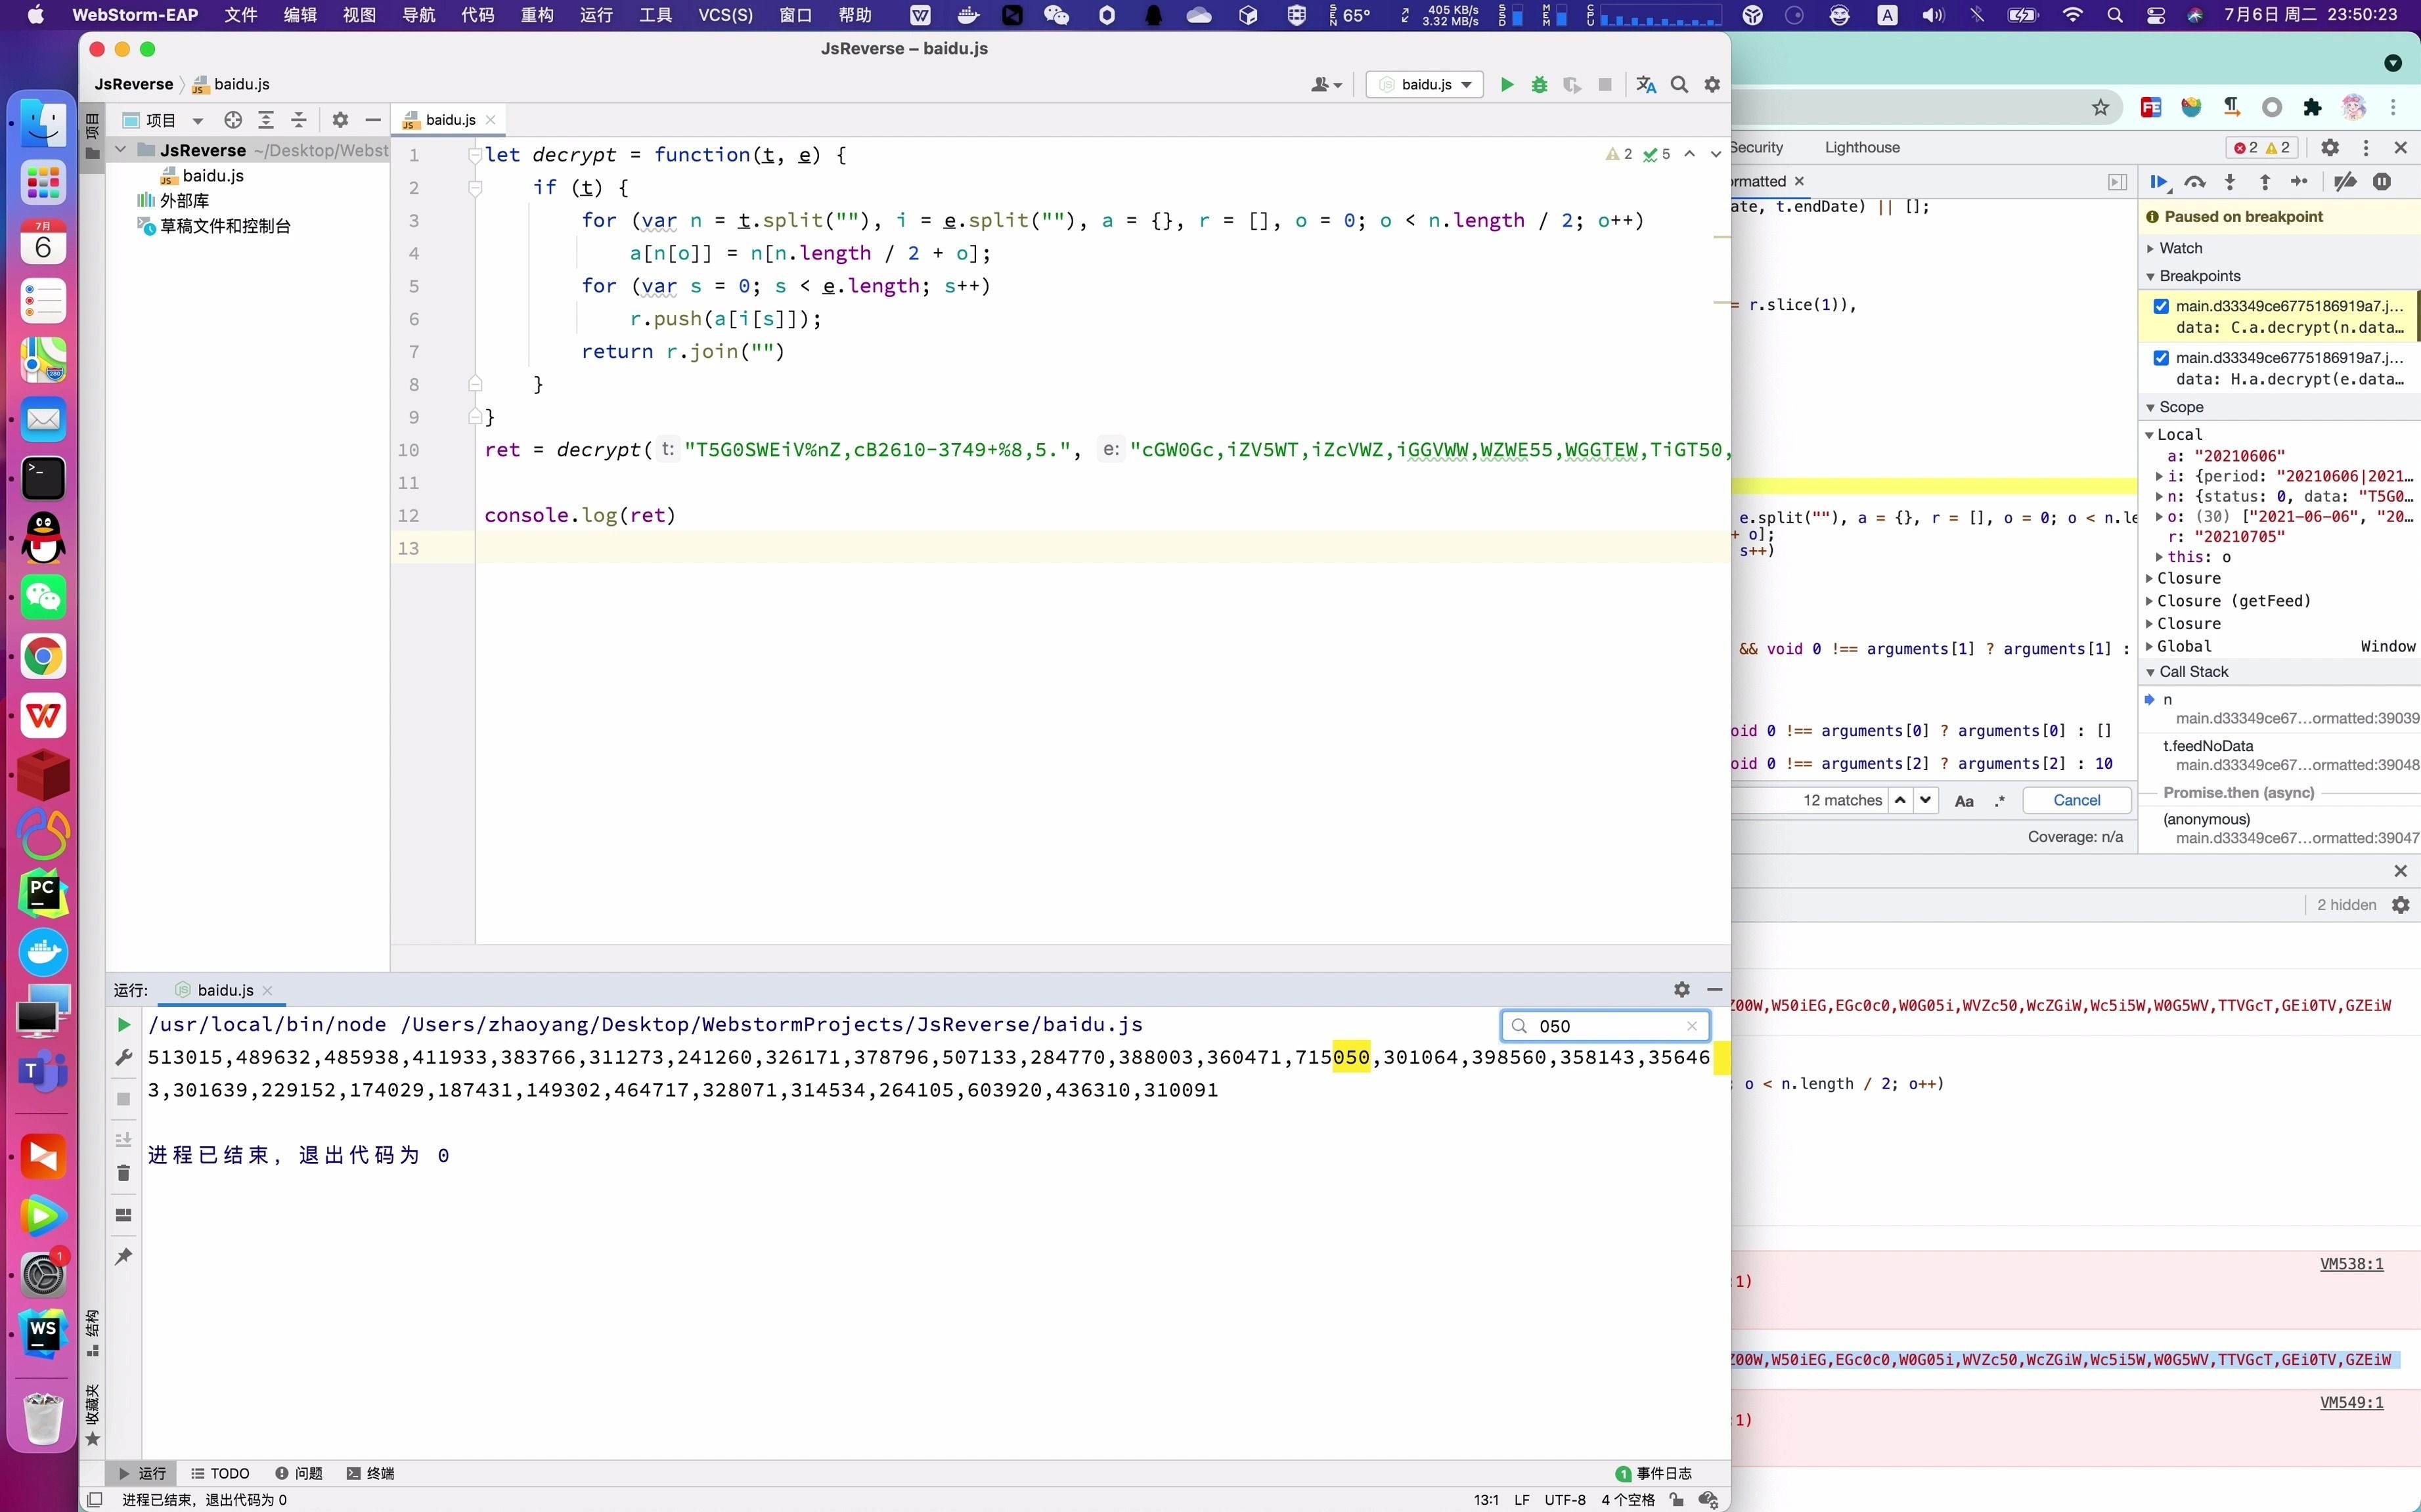Toggle second breakpoint H.a.decrypt checkbox
The image size is (2421, 1512).
(x=2161, y=358)
